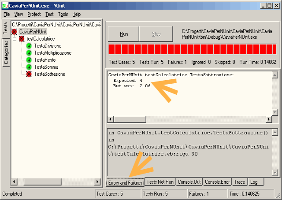282x200 pixels.
Task: Open the Tools menu
Action: pyautogui.click(x=63, y=14)
